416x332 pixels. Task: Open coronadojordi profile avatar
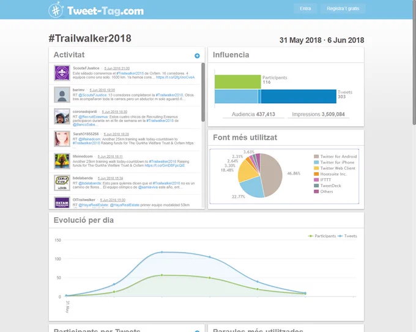62,116
